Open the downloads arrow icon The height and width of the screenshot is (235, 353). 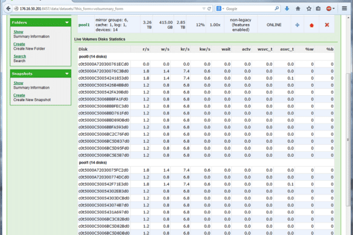point(287,8)
